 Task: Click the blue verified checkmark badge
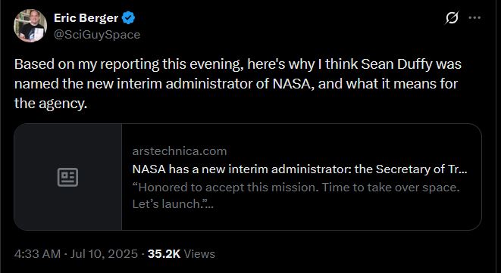point(128,18)
